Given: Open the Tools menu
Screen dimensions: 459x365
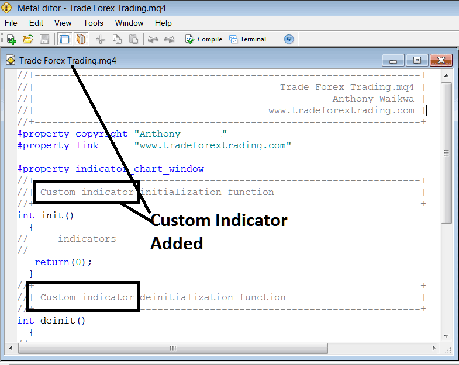Looking at the screenshot, I should 93,23.
